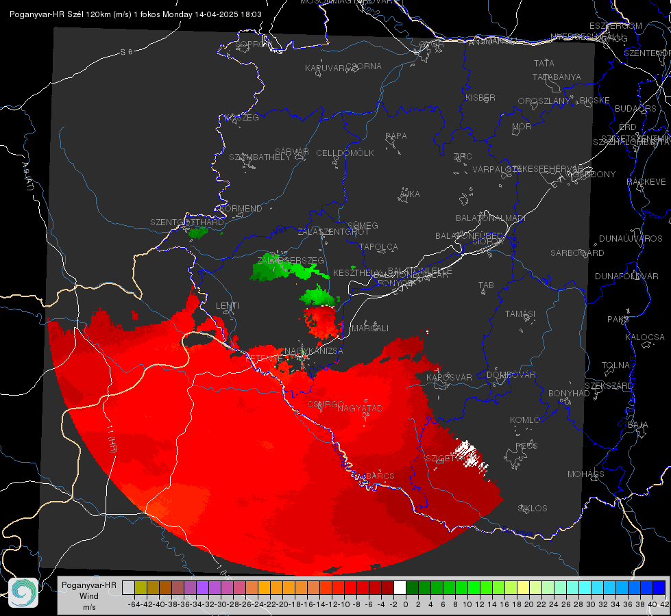The height and width of the screenshot is (616, 671).
Task: Click the TAPOLCA city label
Action: (x=378, y=246)
